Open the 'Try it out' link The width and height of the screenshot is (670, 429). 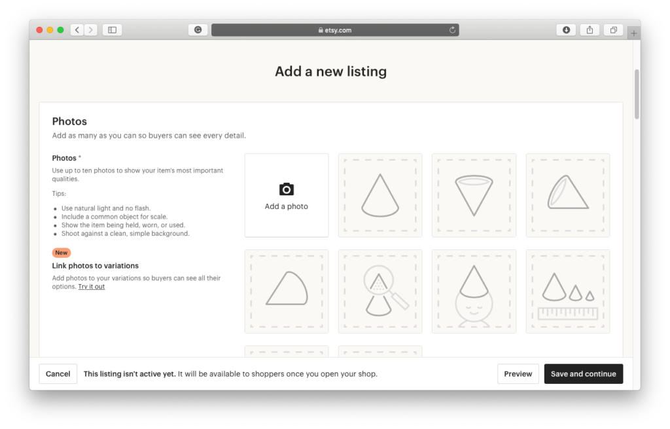92,287
